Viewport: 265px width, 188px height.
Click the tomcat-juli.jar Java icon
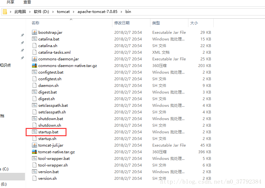point(35,145)
